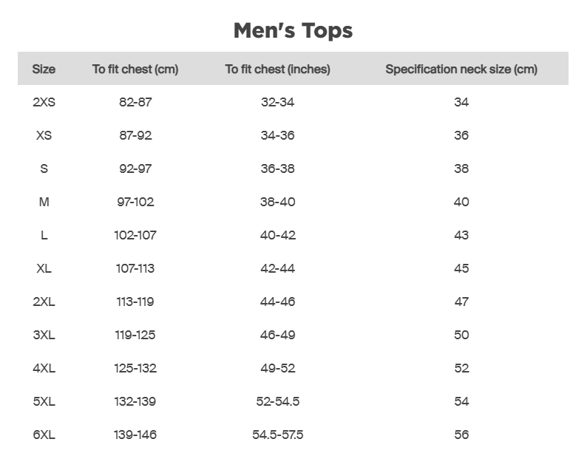Select the Size column header
Image resolution: width=587 pixels, height=473 pixels.
click(x=44, y=69)
